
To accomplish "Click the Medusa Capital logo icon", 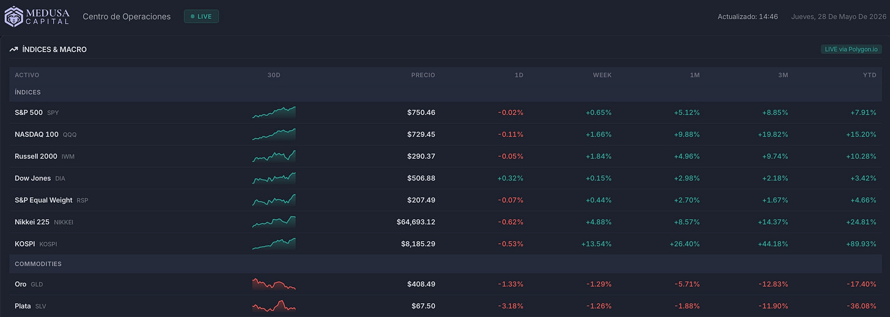I will pos(14,17).
